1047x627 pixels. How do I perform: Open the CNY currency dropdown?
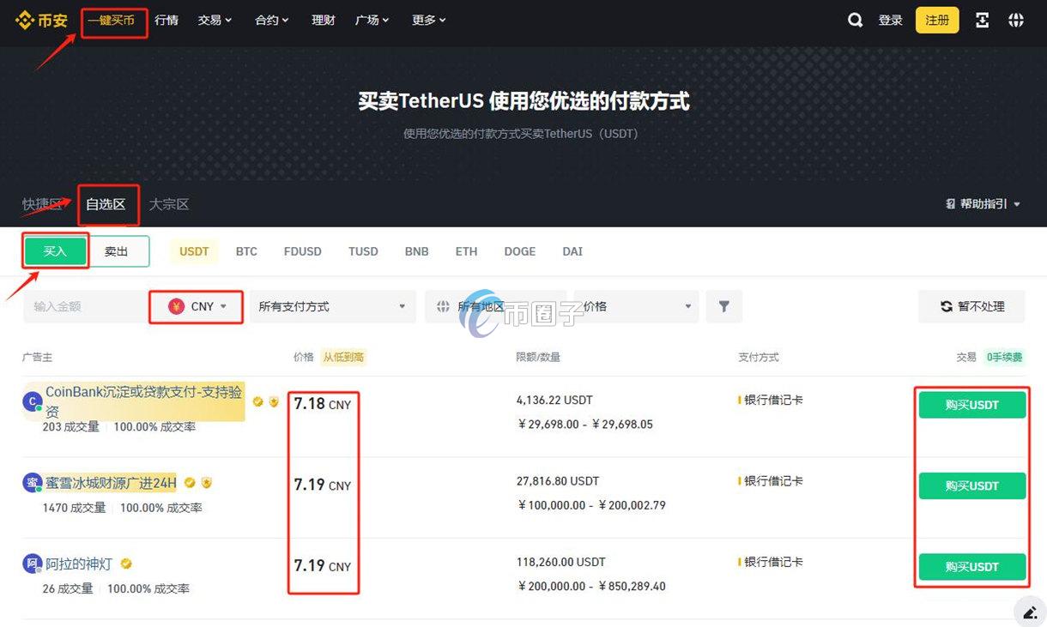pos(196,306)
